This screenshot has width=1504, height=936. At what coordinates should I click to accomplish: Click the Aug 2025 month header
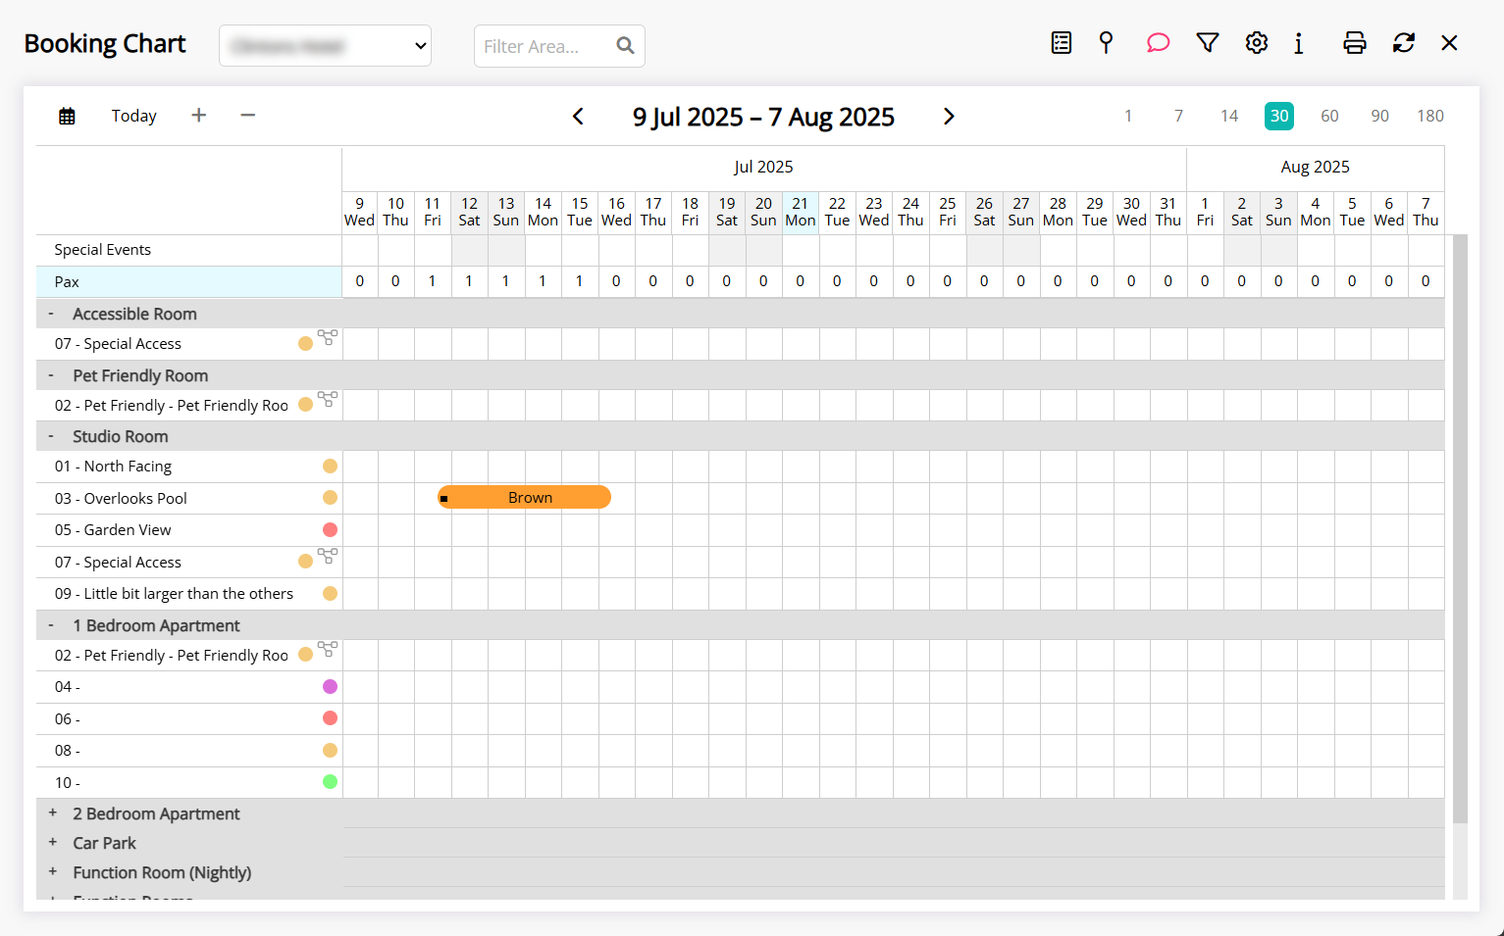click(x=1315, y=168)
